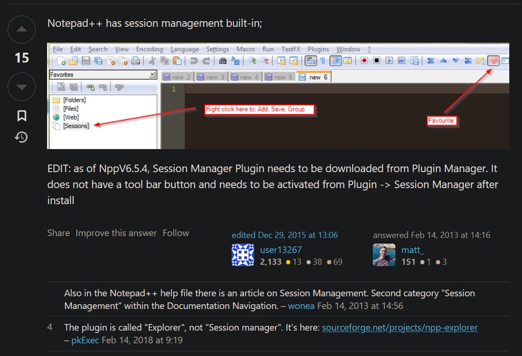This screenshot has height=356, width=522.
Task: Click the Open folder icon in Notepad++ toolbar
Action: pyautogui.click(x=73, y=61)
